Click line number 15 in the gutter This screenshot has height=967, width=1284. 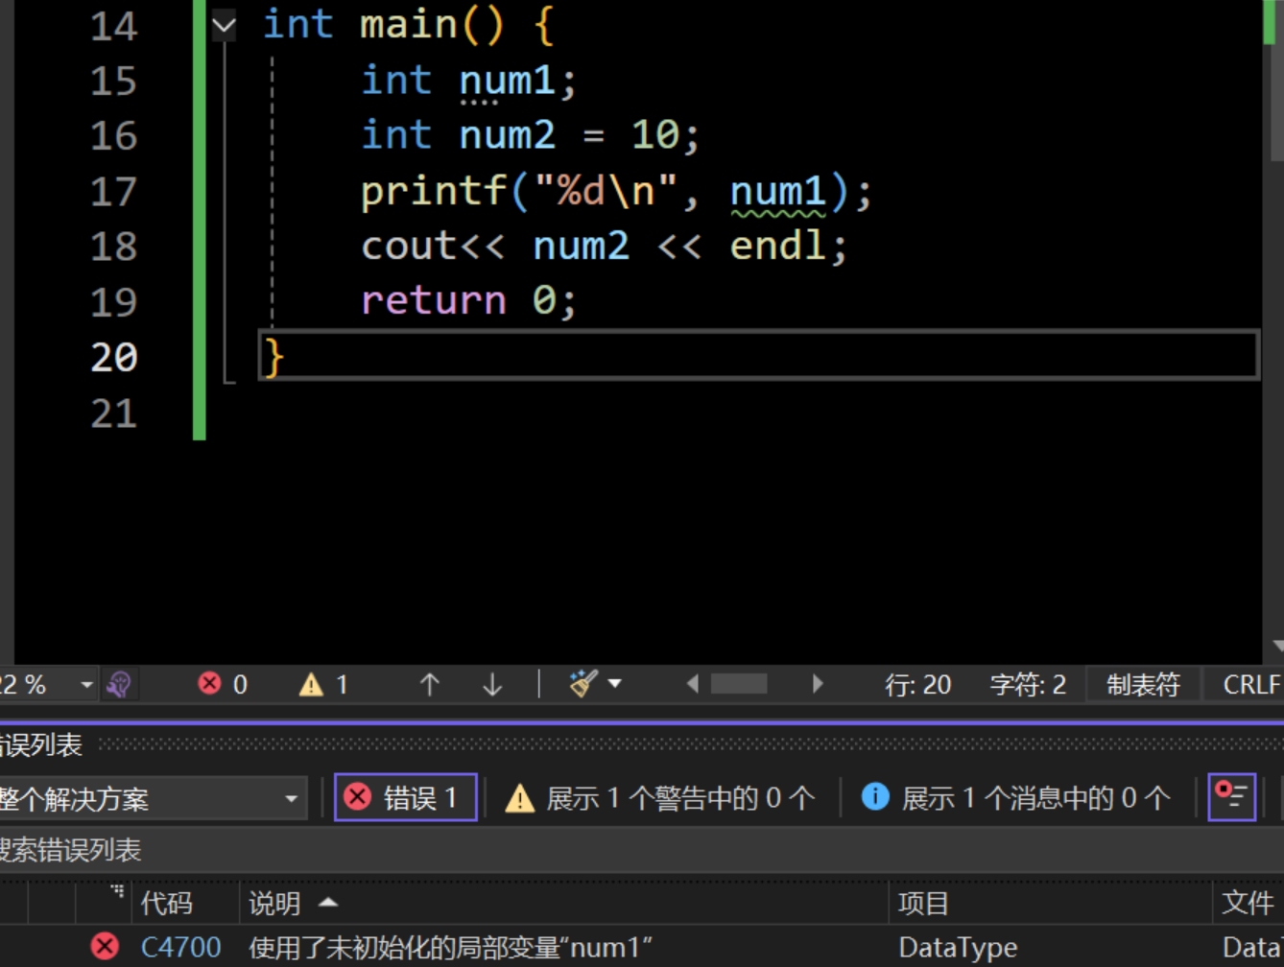[x=113, y=82]
